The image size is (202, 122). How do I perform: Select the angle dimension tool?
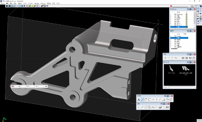point(164,100)
